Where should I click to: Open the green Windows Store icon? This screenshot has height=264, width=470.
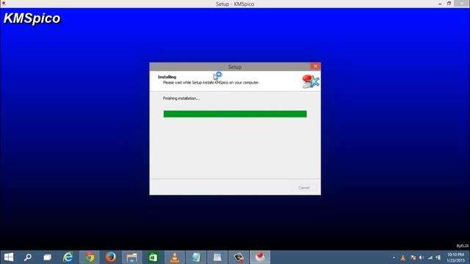coord(153,257)
